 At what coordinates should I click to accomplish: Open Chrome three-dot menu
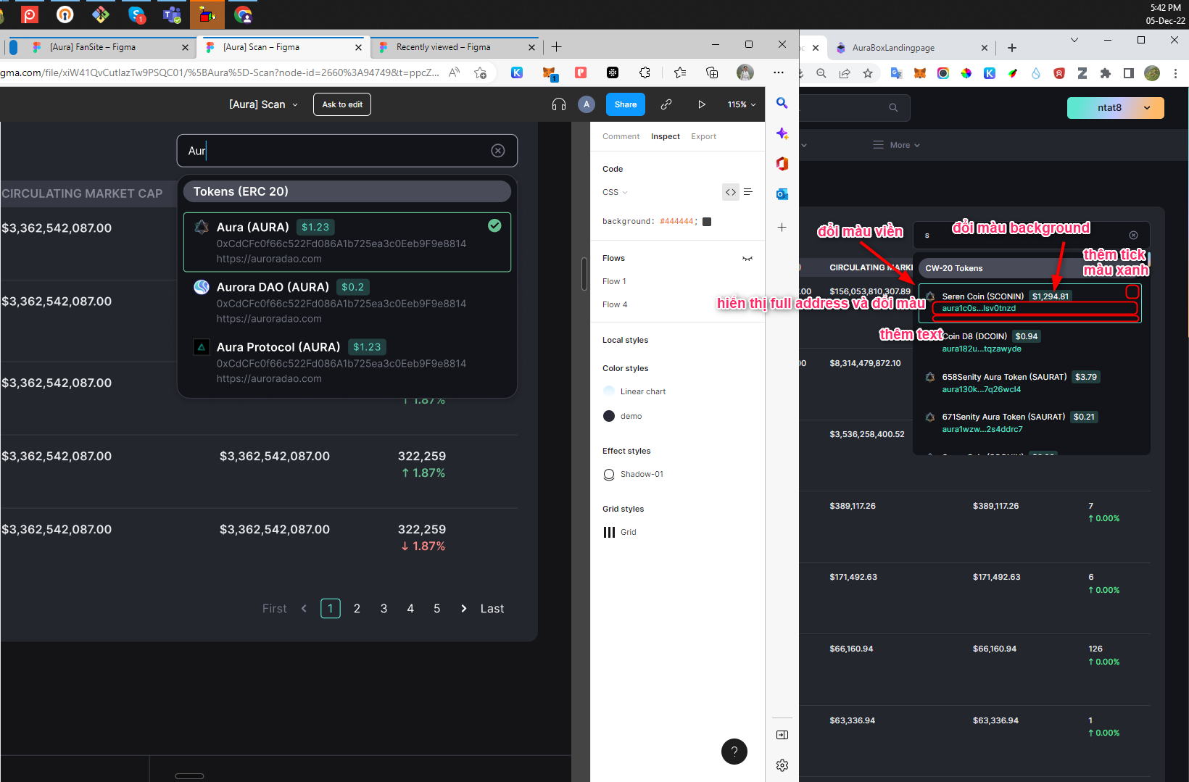[1175, 73]
